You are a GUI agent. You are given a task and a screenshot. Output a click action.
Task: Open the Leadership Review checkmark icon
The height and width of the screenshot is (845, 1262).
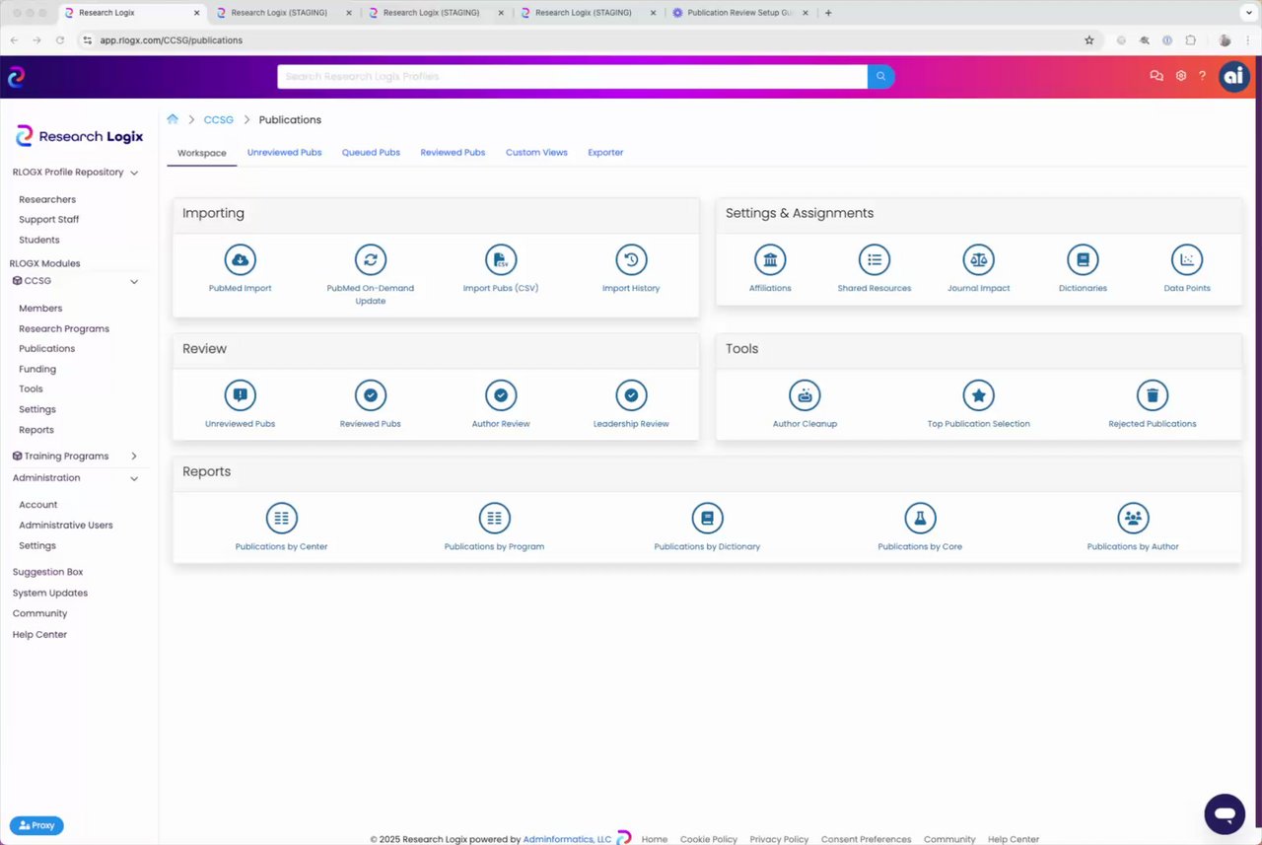631,395
